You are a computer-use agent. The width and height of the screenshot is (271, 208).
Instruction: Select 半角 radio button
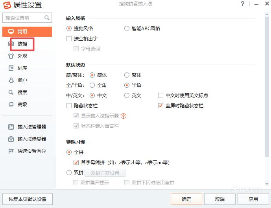pos(127,85)
